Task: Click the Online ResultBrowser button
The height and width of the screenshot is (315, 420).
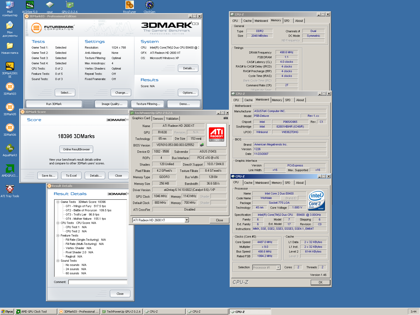Action: point(76,149)
